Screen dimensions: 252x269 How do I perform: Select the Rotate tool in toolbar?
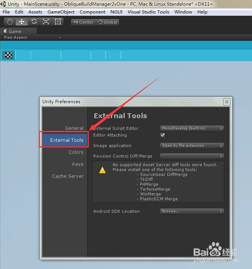[34, 22]
